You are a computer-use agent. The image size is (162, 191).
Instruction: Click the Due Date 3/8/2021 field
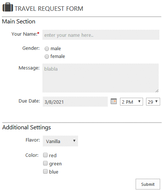pyautogui.click(x=75, y=102)
